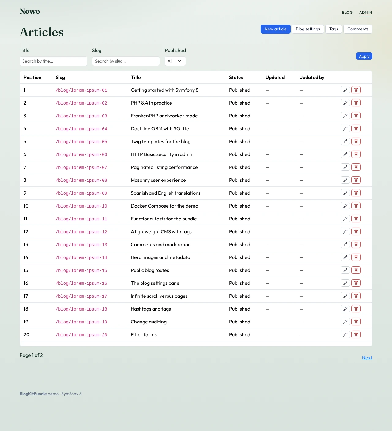
Task: Select slug /blog/lorem-ipsum-15
Action: coord(81,270)
